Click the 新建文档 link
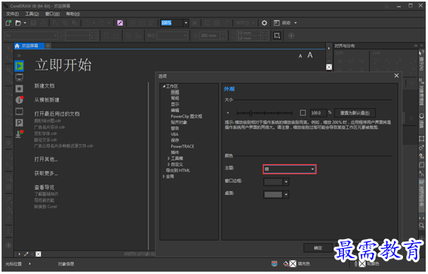Viewport: 428px width, 274px height. 45,86
